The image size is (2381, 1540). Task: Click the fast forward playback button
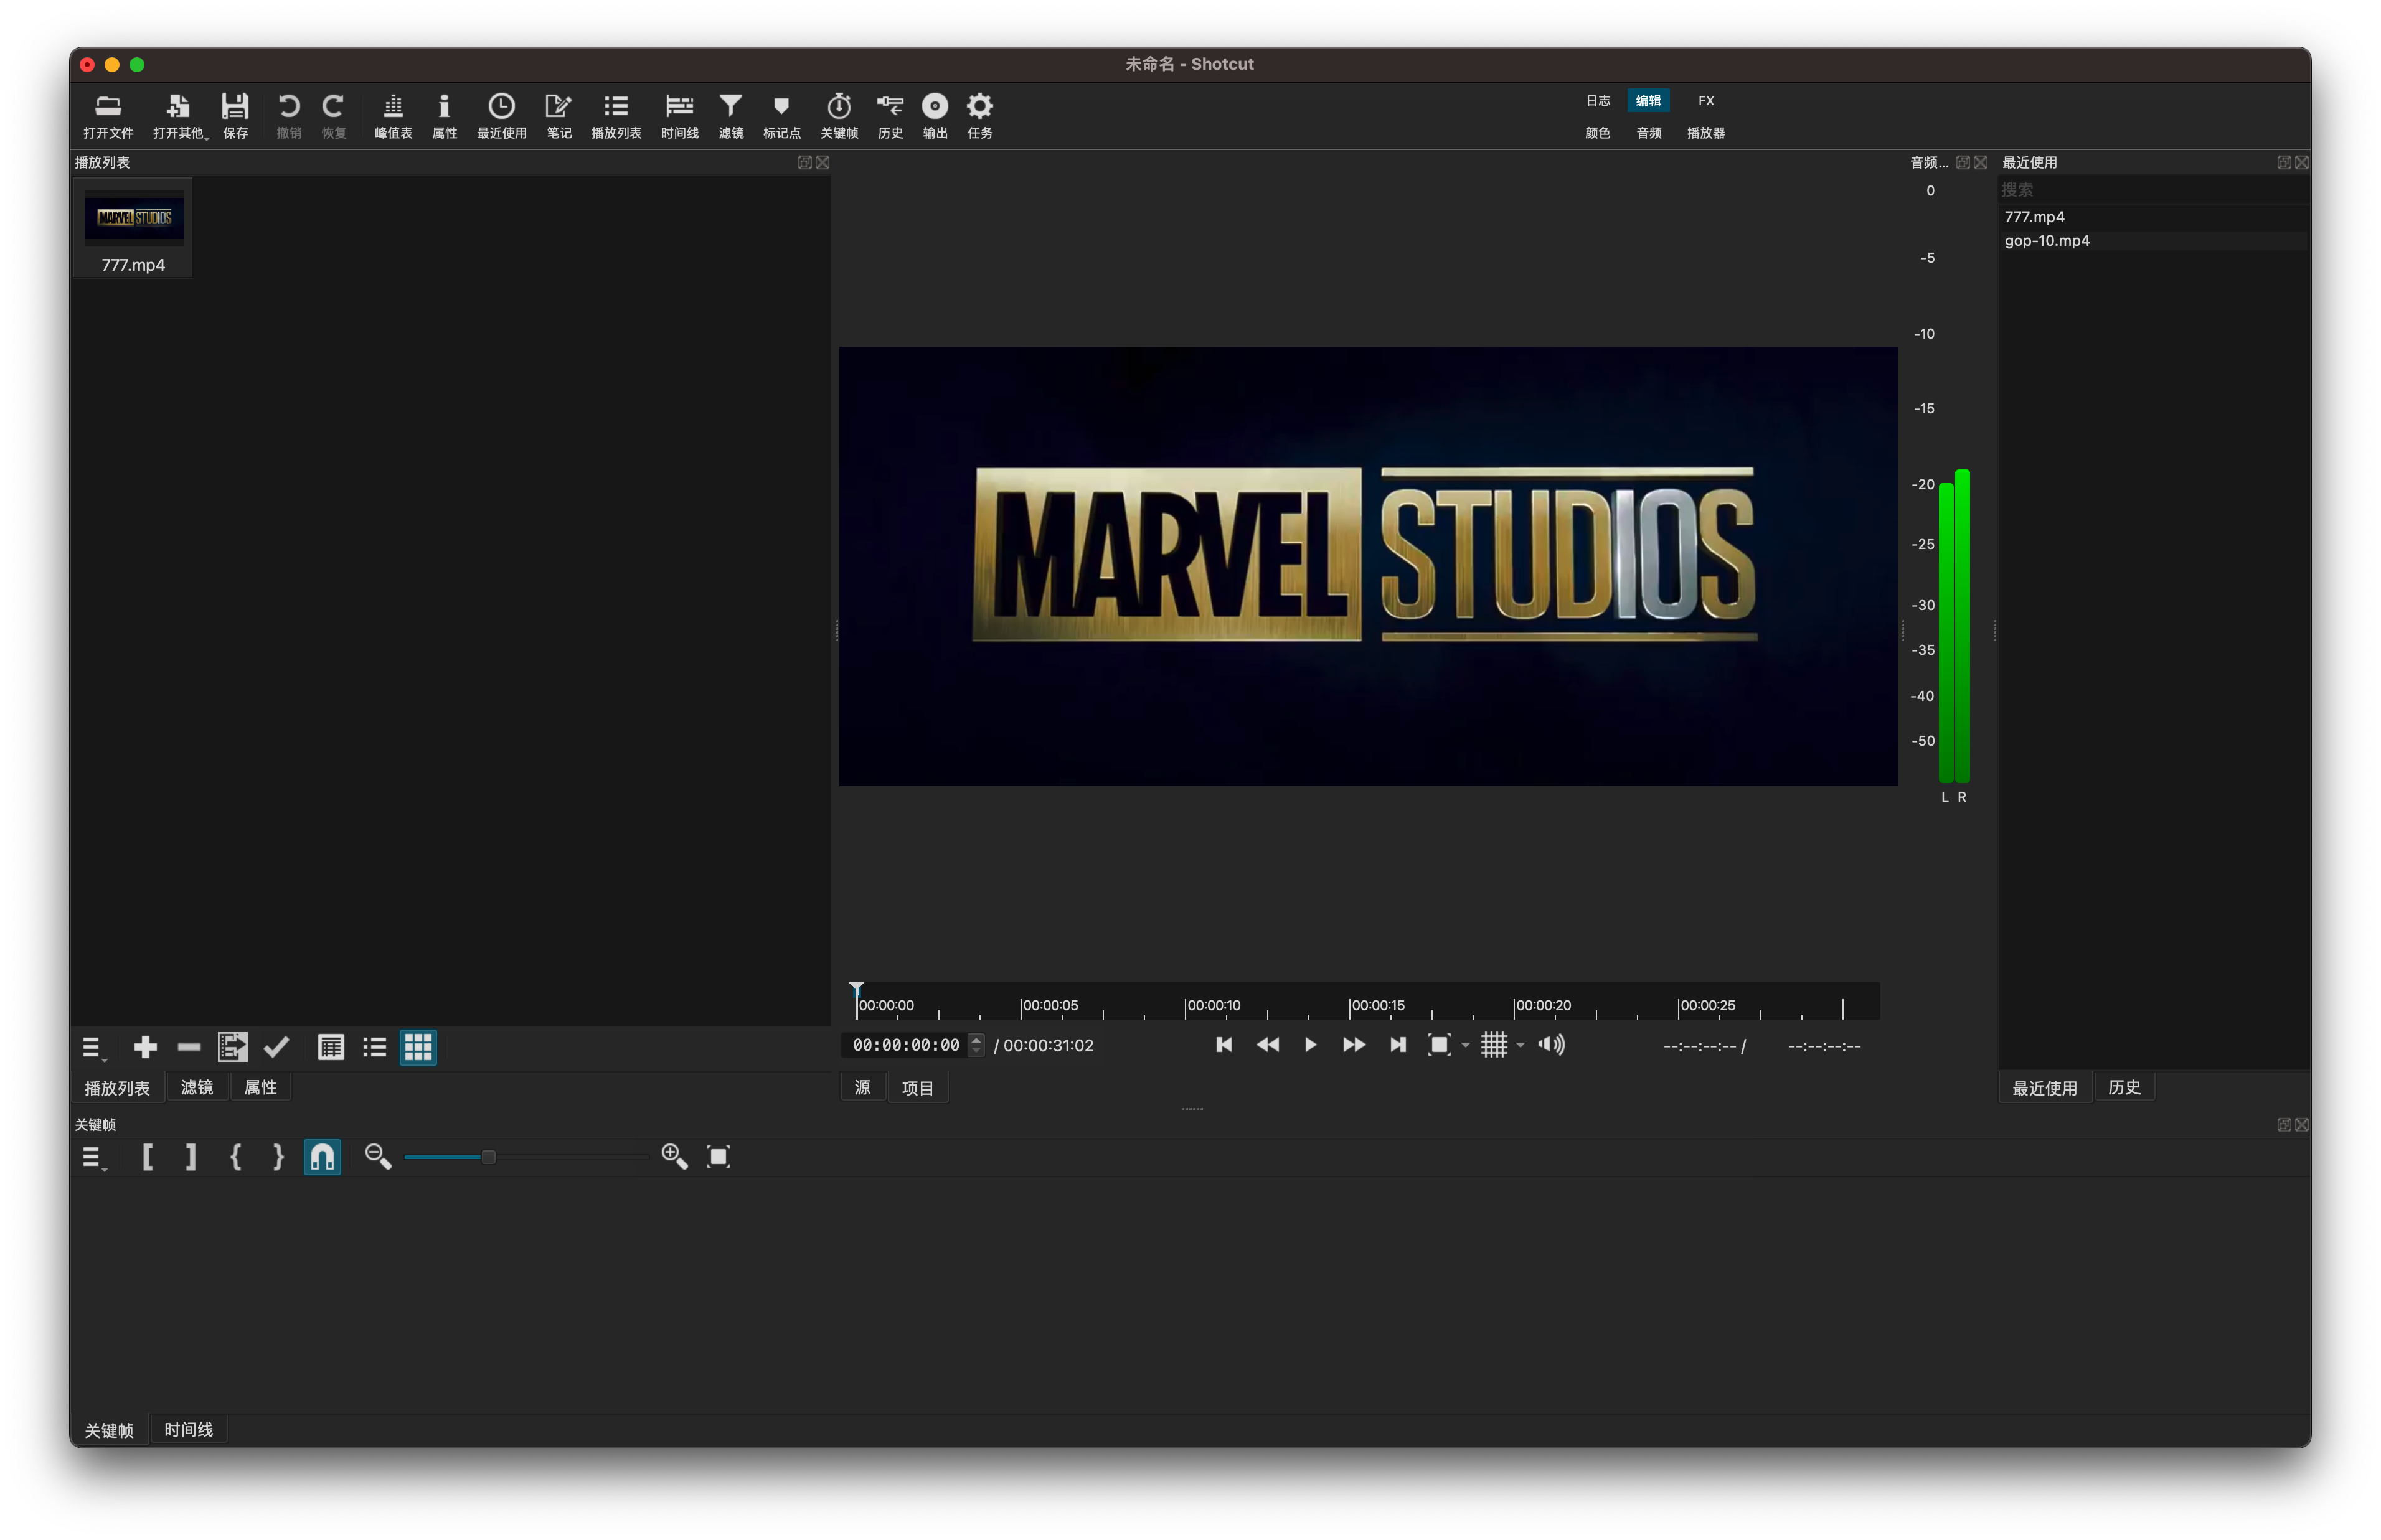(1354, 1045)
